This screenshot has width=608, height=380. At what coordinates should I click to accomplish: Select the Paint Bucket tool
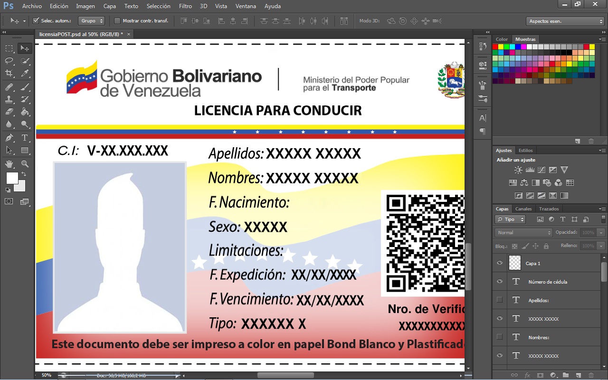coord(25,112)
